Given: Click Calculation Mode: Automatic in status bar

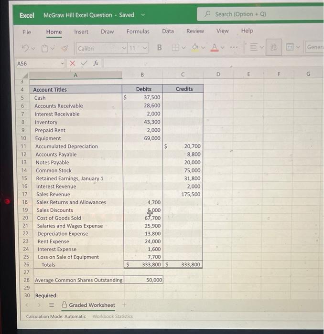Looking at the screenshot, I should pos(56,316).
